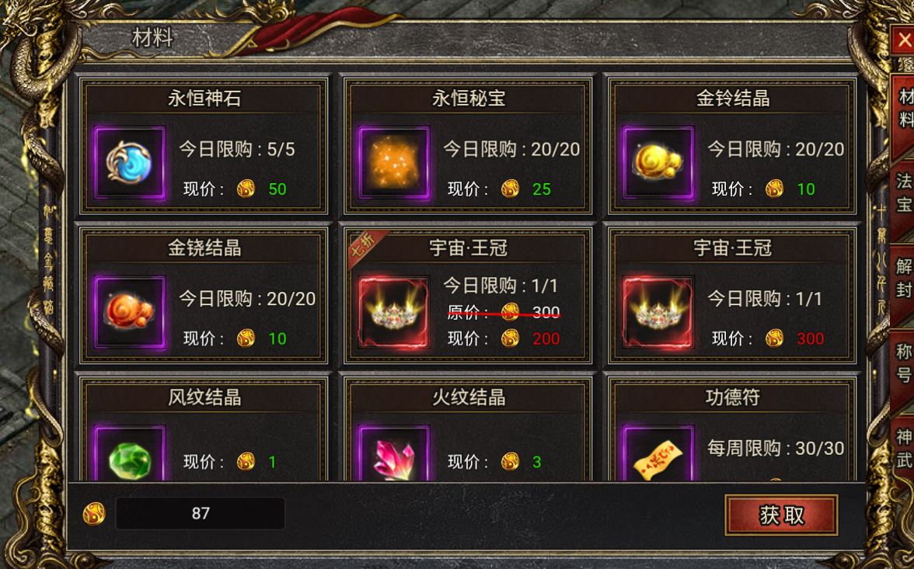Click the 200 discounted price of 宇宙·王冠
Viewport: 914px width, 569px height.
tap(546, 338)
